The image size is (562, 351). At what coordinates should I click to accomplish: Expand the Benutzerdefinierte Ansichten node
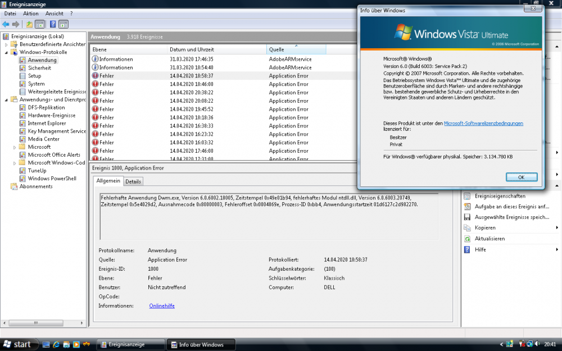point(6,44)
